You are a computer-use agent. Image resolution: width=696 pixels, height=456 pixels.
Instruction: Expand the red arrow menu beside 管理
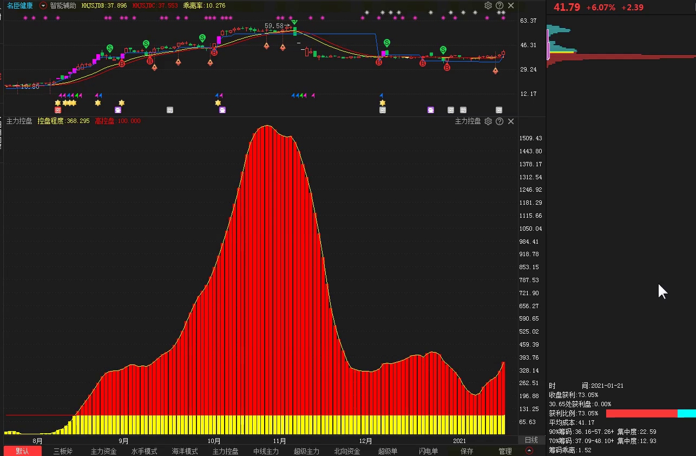point(529,451)
